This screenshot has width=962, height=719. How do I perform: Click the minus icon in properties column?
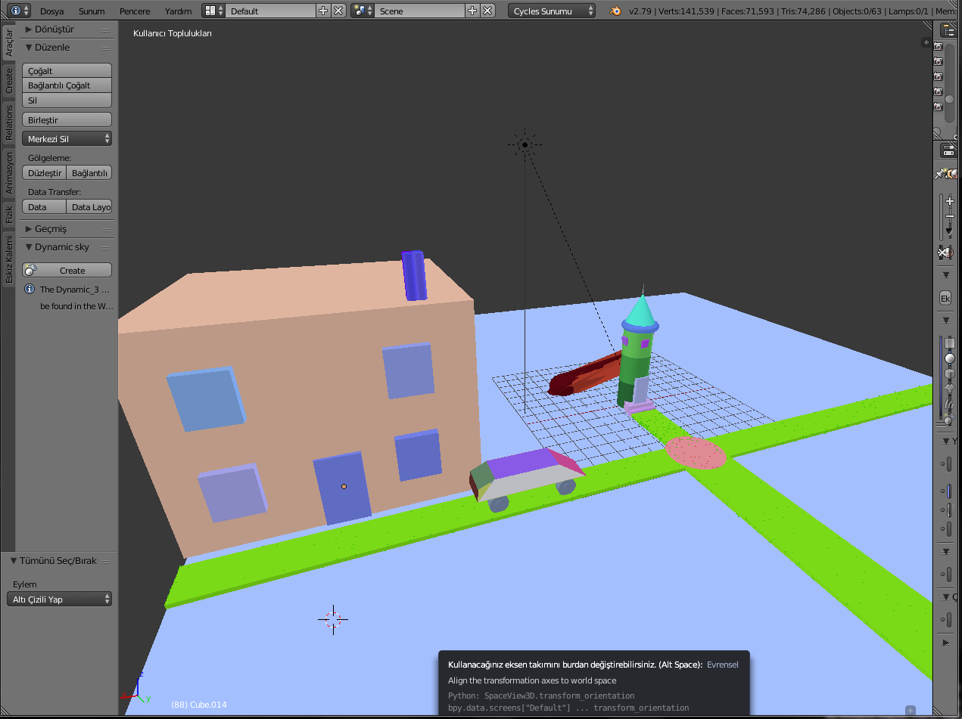(x=950, y=216)
